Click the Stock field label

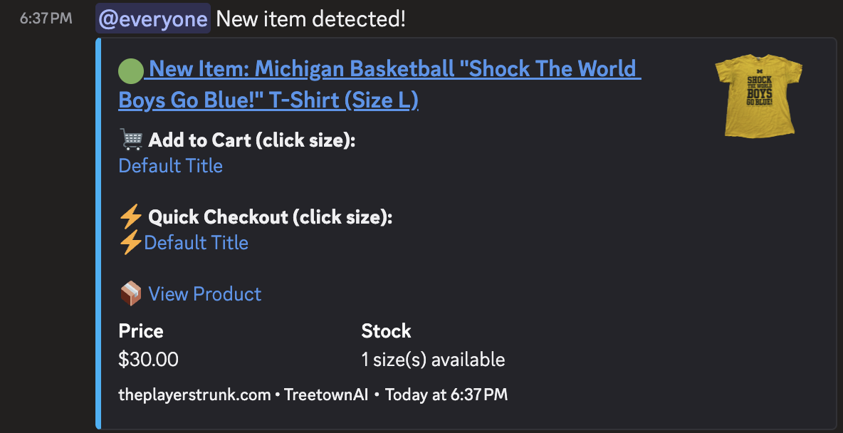tap(386, 331)
